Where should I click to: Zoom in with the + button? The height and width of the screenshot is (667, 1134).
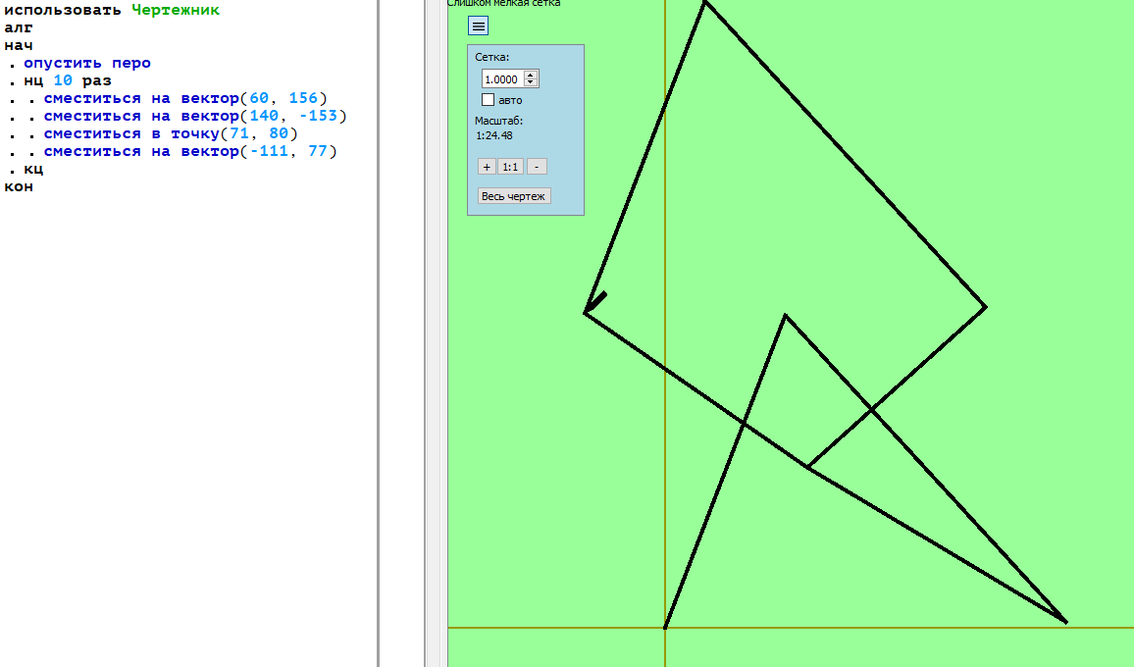[x=487, y=167]
